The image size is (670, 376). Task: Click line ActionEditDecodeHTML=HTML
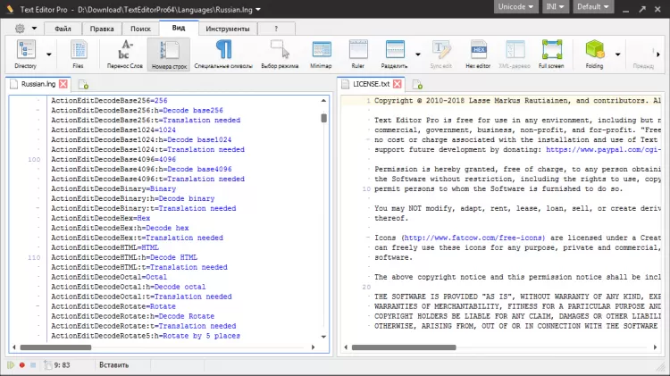105,247
